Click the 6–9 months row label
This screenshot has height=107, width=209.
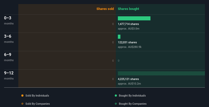[x=9, y=57]
